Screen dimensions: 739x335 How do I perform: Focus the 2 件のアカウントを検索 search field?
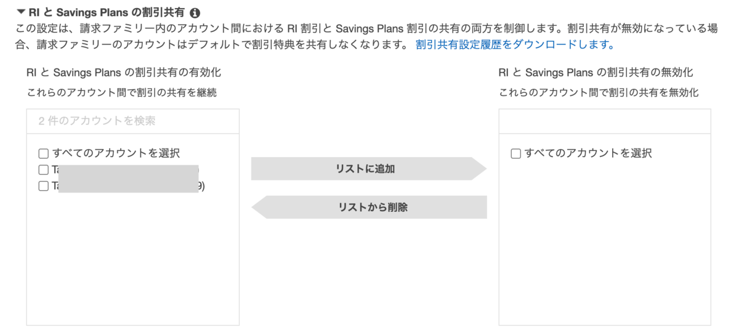(x=132, y=121)
